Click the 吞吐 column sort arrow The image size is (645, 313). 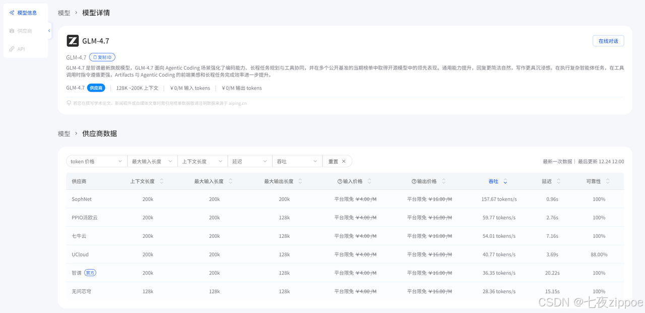(x=505, y=181)
